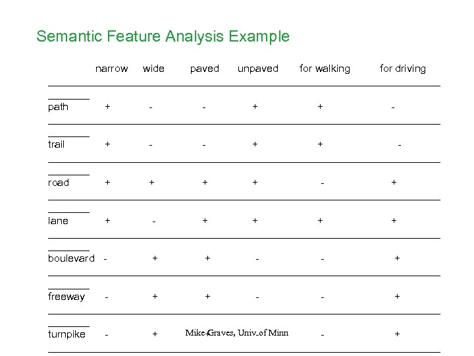Image resolution: width=474 pixels, height=356 pixels.
Task: Select the road row label
Action: tap(59, 183)
